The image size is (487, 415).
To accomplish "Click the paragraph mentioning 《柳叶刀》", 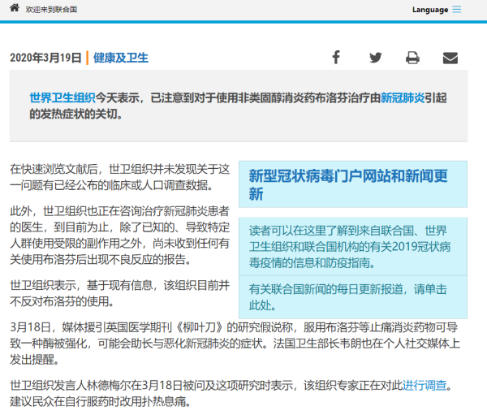I will [x=235, y=344].
